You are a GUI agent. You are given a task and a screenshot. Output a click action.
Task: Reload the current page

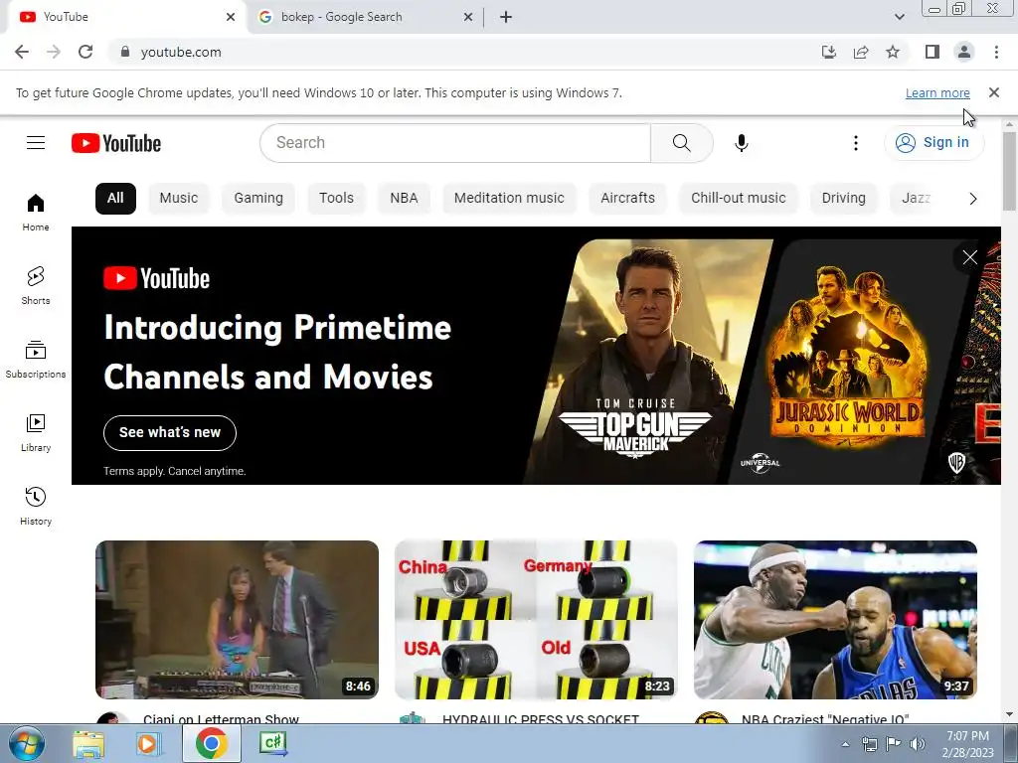[85, 52]
